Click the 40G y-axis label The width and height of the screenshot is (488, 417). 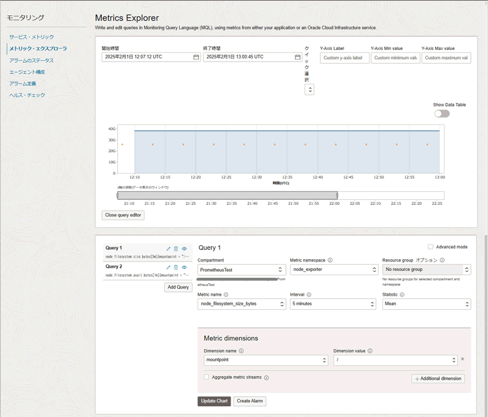pos(112,129)
